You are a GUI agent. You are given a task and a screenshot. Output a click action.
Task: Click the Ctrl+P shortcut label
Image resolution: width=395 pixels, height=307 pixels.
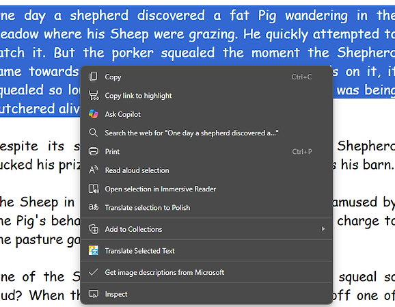click(302, 152)
